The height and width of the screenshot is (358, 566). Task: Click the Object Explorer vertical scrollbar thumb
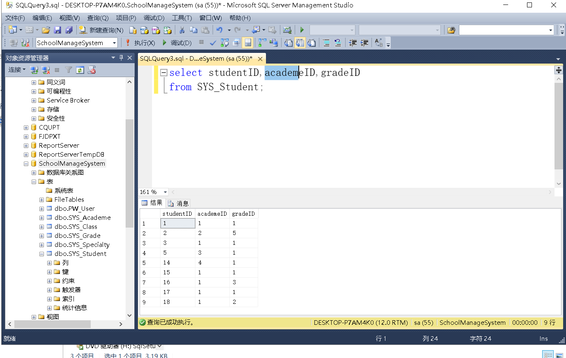click(129, 173)
